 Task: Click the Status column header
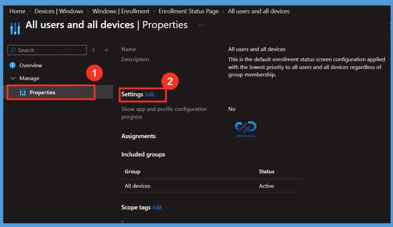pos(267,172)
